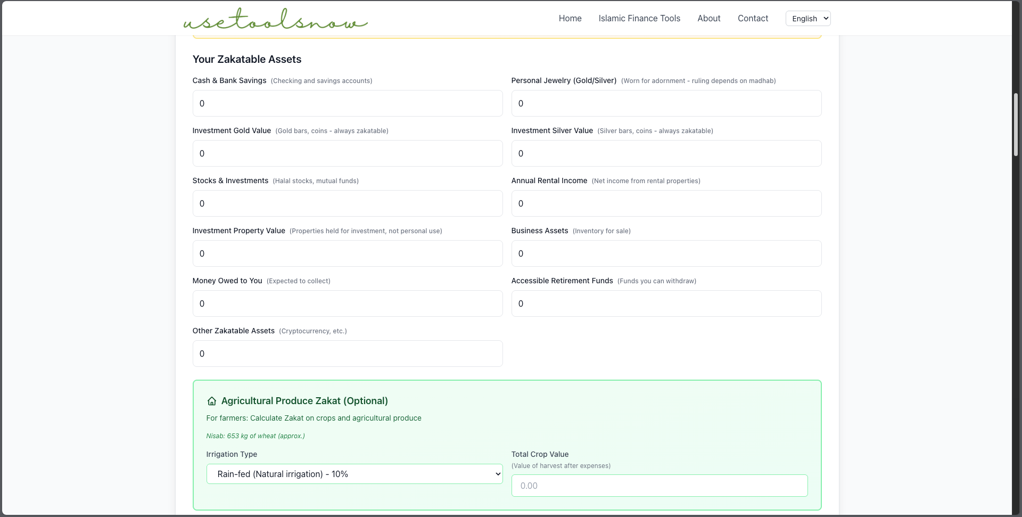
Task: Select the Other Zakatable Assets input
Action: [347, 354]
